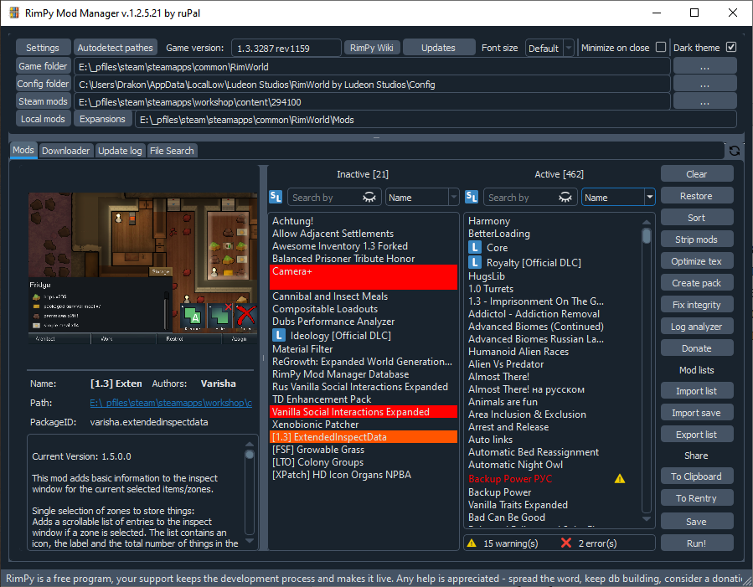Select Vanilla Social Interactions Expanded inactive mod
The height and width of the screenshot is (587, 753).
click(363, 412)
